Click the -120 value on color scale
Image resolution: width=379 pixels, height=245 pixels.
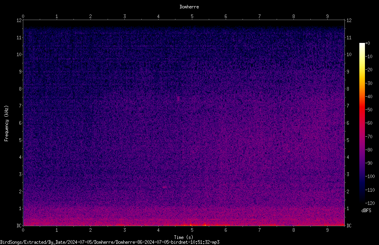coord(370,203)
